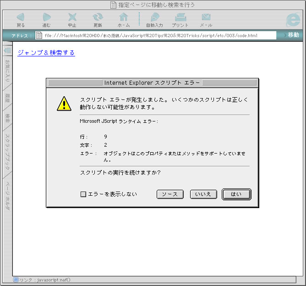Click the toolbar dotted separator handle
Screen dimensions: 306x286
139,19
